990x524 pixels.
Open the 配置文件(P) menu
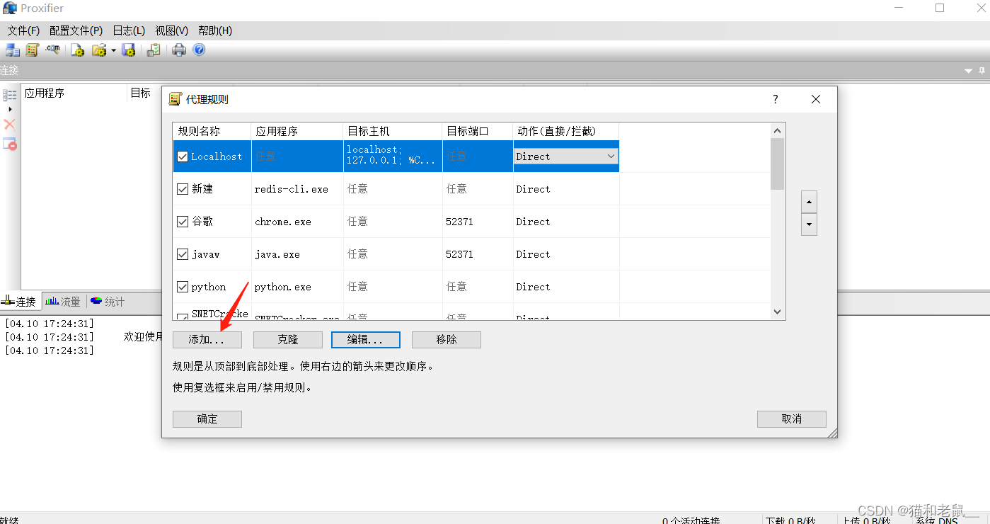click(76, 30)
